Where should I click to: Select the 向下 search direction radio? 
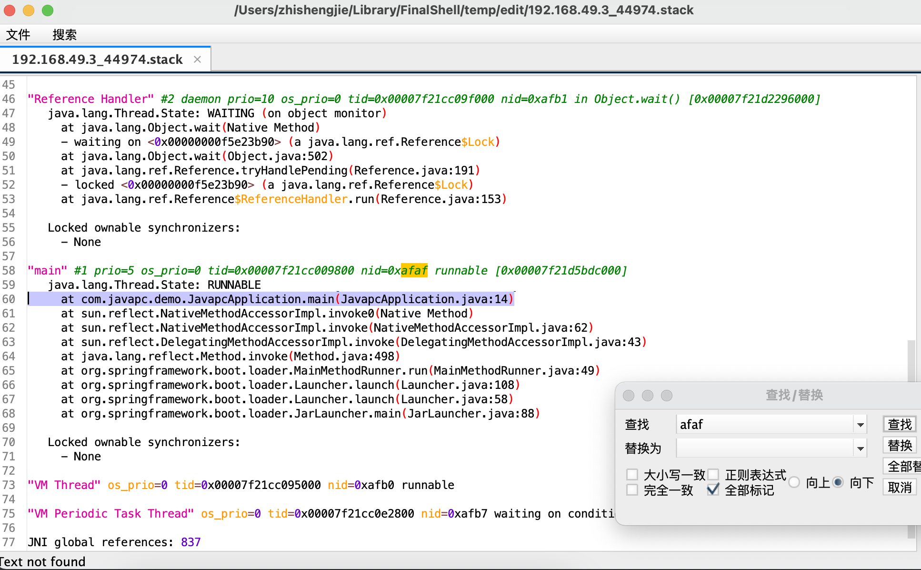(839, 482)
